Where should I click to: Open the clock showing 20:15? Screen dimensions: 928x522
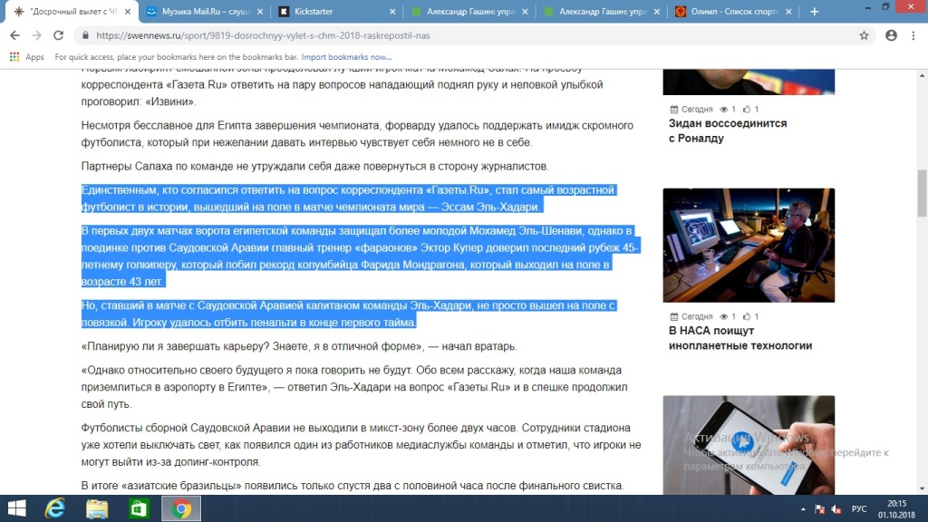point(896,509)
